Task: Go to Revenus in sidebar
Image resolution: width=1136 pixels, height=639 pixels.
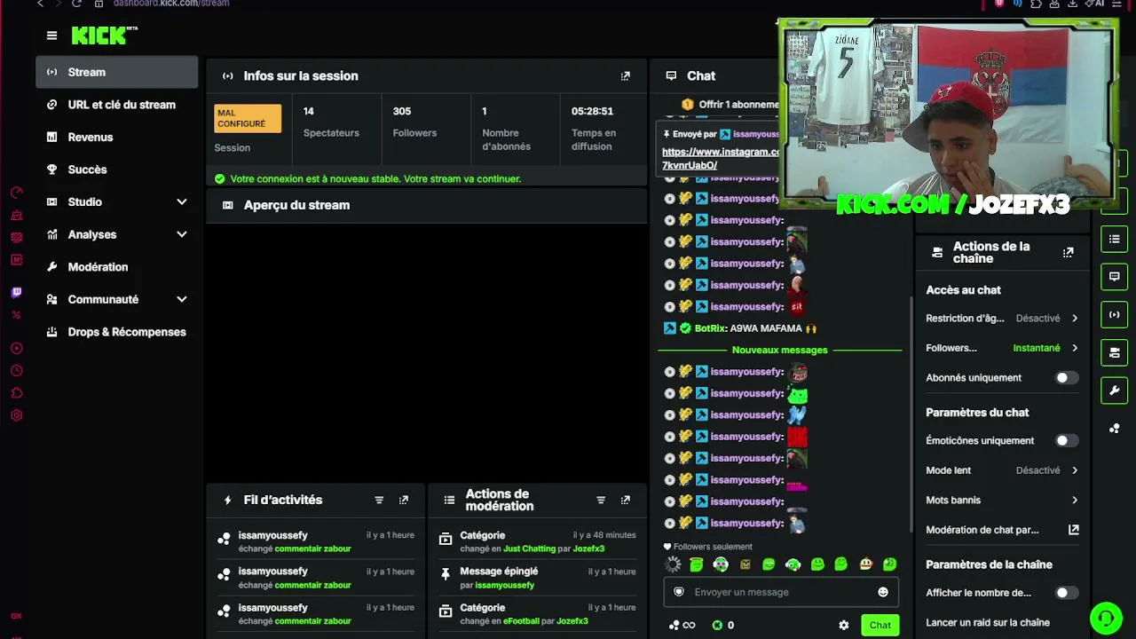Action: tap(116, 138)
